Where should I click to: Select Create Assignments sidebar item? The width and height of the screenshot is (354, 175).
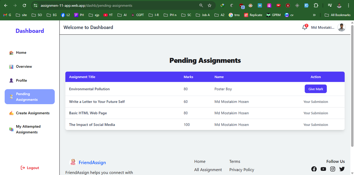click(x=30, y=113)
